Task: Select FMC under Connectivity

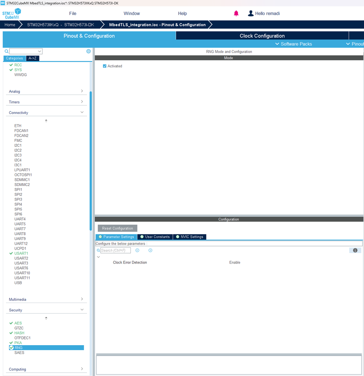Action: (18, 140)
